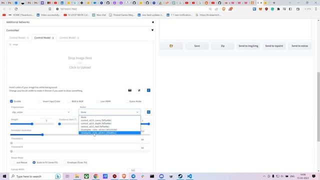Select the Control Model - 1 tab
320x180 pixels.
[x=44, y=38]
